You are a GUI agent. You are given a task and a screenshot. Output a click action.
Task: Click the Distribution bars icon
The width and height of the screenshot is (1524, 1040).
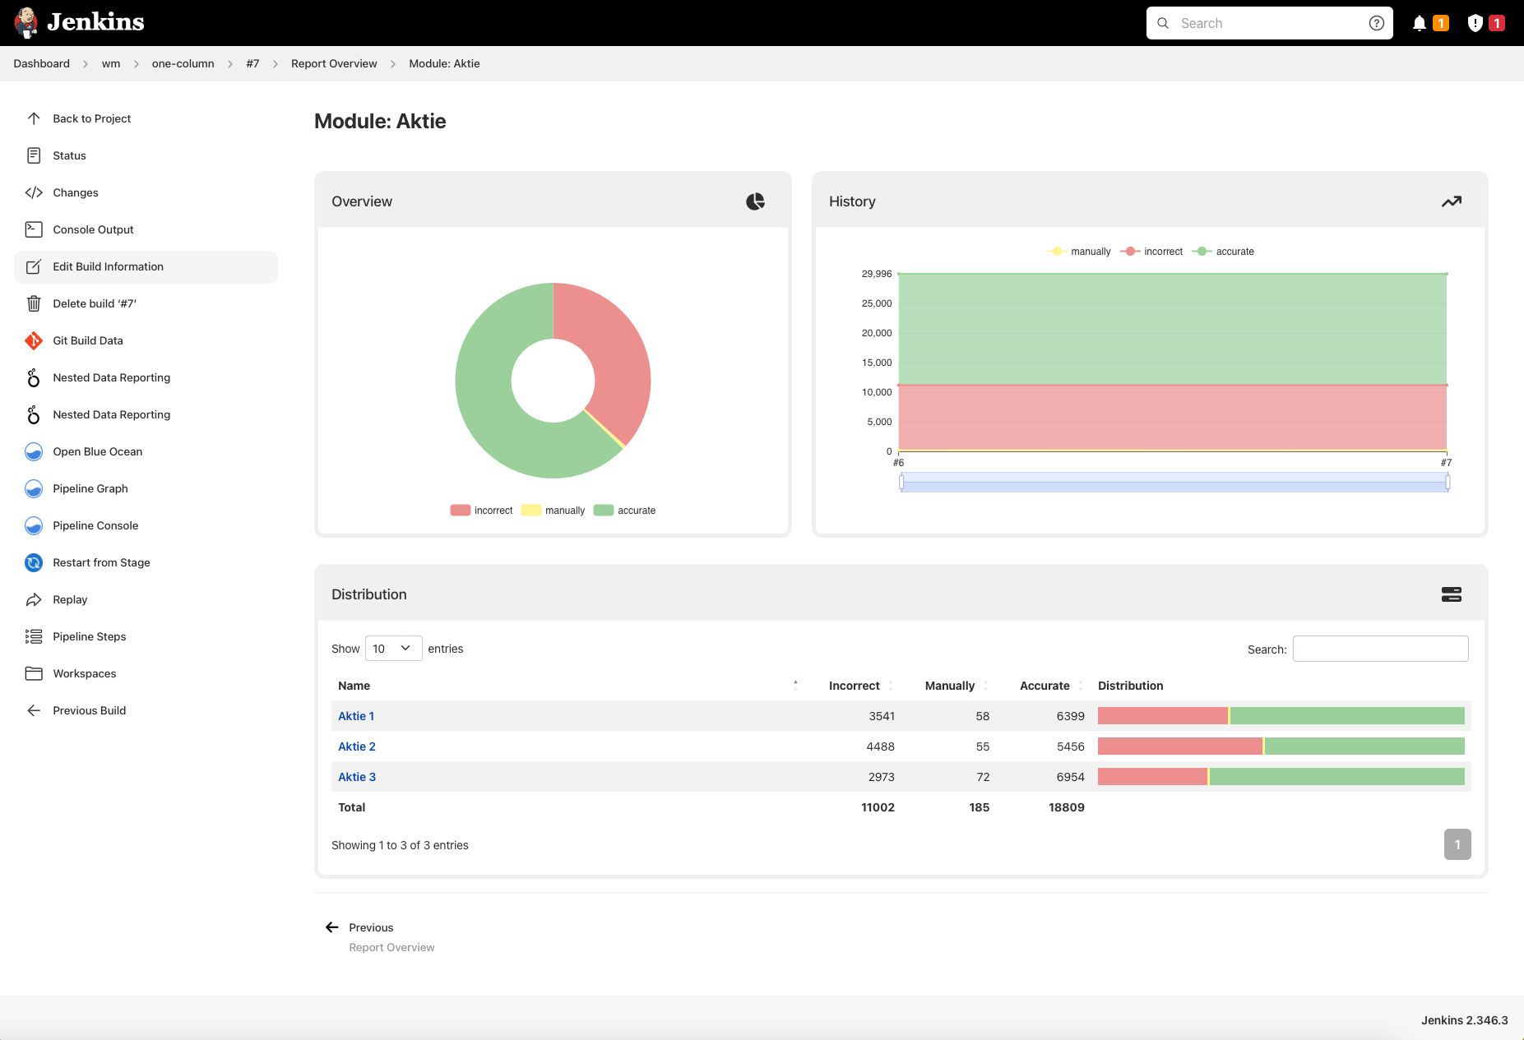coord(1452,594)
